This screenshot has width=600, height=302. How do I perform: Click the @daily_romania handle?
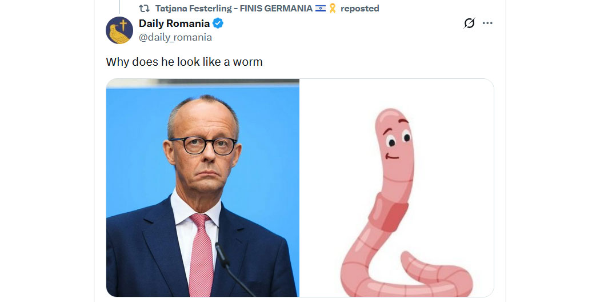pyautogui.click(x=175, y=37)
